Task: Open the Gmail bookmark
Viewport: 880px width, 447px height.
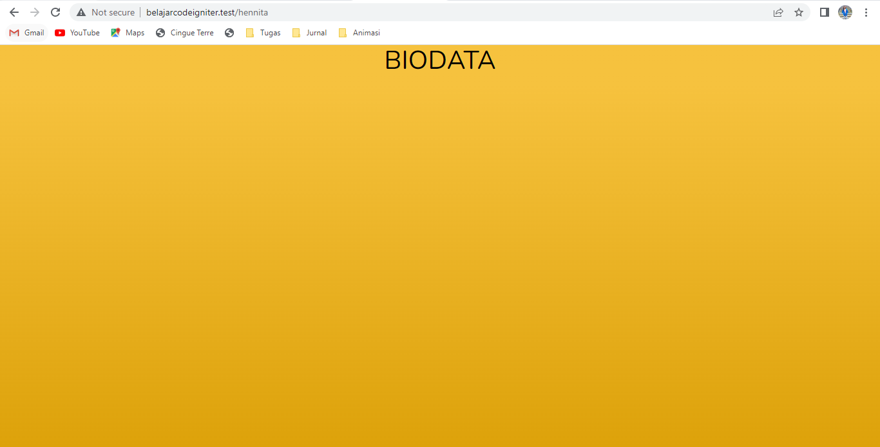Action: pos(27,33)
